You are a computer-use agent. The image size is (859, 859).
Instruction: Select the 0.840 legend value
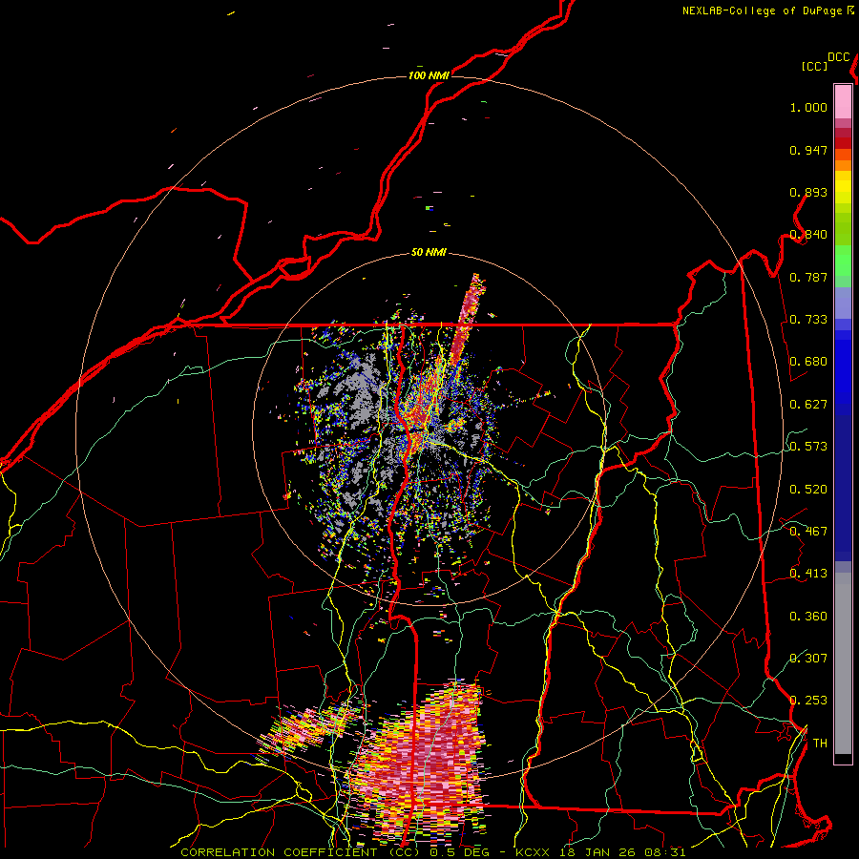808,235
